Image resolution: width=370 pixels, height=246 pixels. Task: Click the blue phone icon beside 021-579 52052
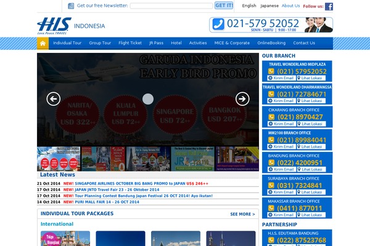[218, 24]
